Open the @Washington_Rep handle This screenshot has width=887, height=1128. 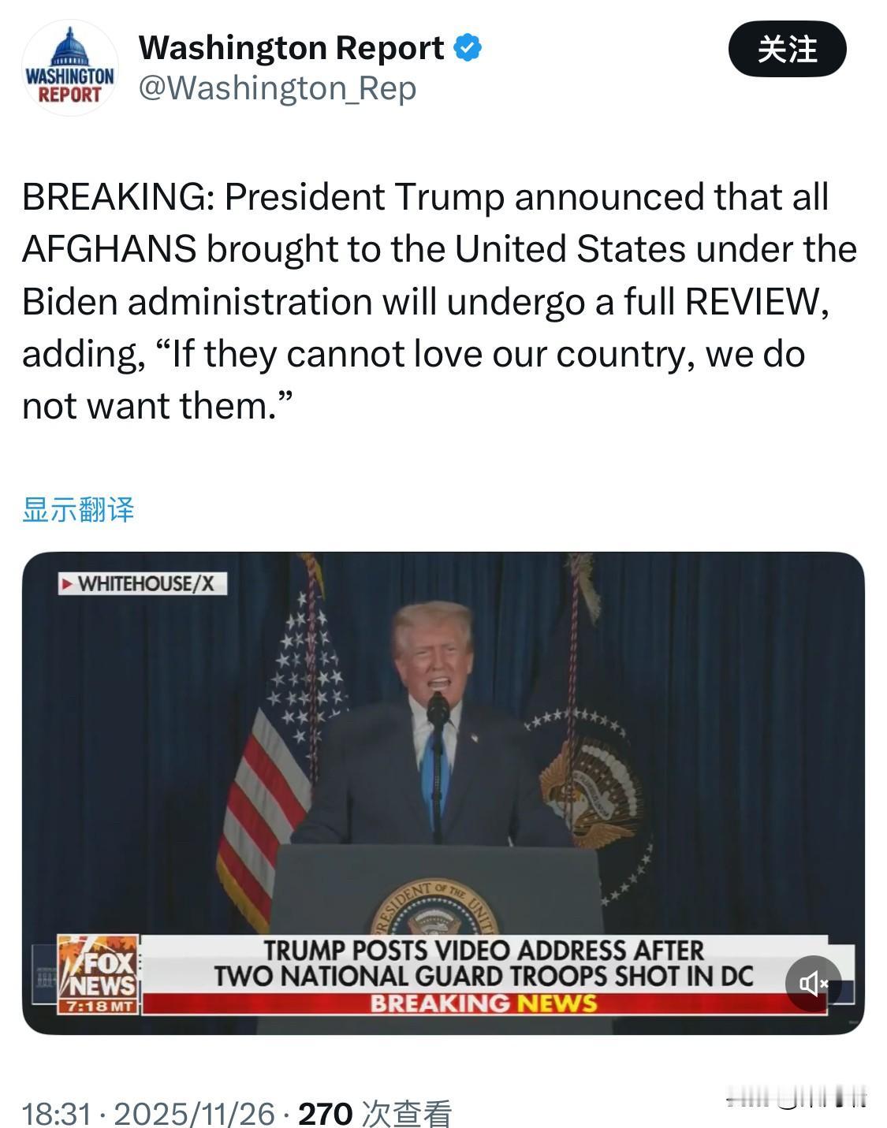tap(278, 87)
